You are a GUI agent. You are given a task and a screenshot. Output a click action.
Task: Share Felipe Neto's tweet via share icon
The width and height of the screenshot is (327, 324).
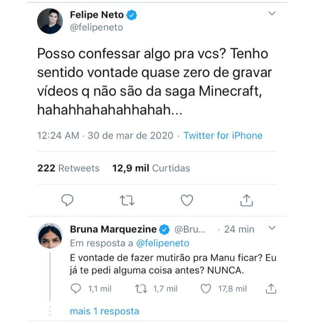pyautogui.click(x=246, y=201)
